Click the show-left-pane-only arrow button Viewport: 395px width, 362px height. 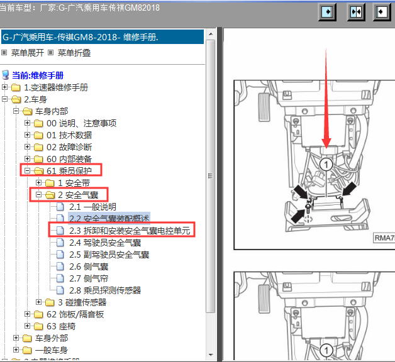click(x=382, y=12)
